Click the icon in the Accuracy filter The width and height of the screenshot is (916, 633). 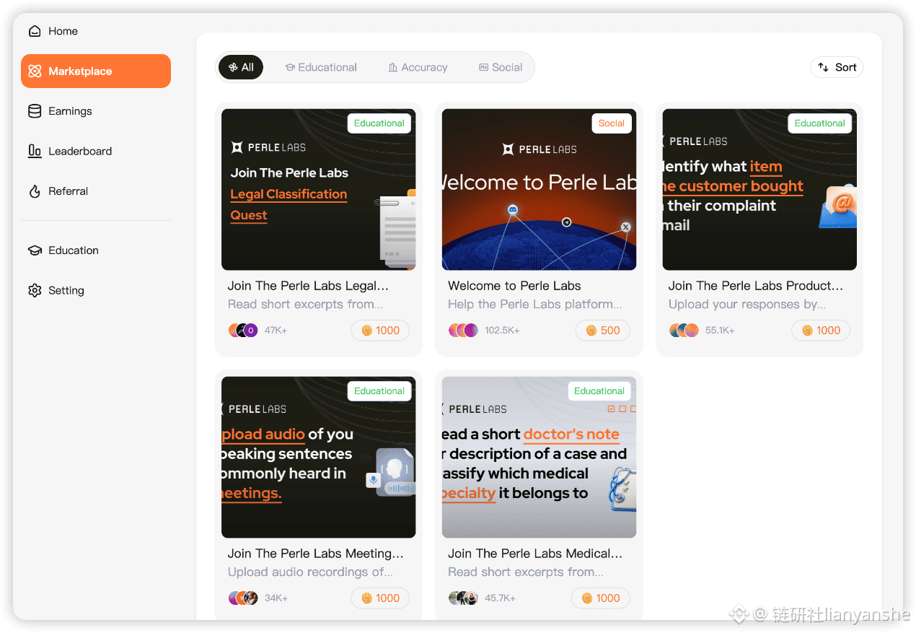click(x=393, y=67)
